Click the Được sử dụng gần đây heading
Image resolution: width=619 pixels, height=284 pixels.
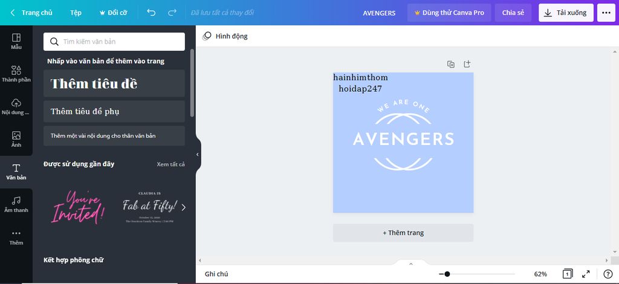coord(79,164)
